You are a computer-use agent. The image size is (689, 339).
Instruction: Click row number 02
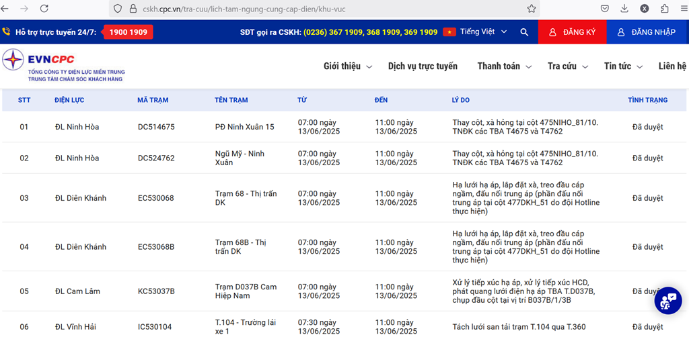[x=24, y=158]
